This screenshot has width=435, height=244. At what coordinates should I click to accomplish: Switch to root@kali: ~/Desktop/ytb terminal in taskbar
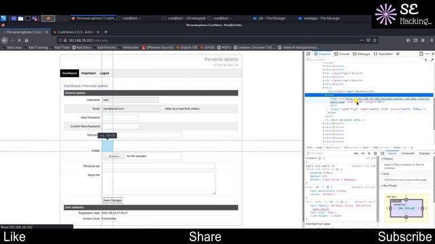click(184, 18)
